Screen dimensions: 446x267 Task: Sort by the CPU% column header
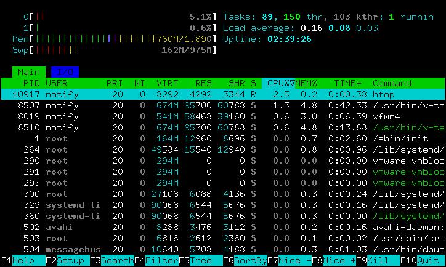pos(278,83)
